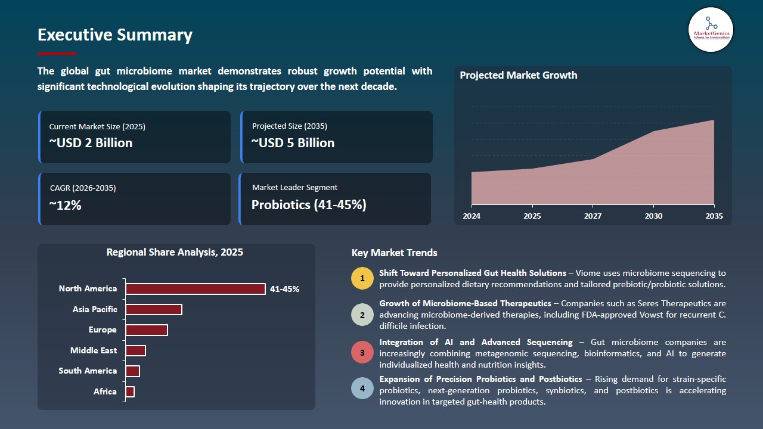Click the Projected Market Growth chart title
This screenshot has width=763, height=429.
click(x=519, y=75)
